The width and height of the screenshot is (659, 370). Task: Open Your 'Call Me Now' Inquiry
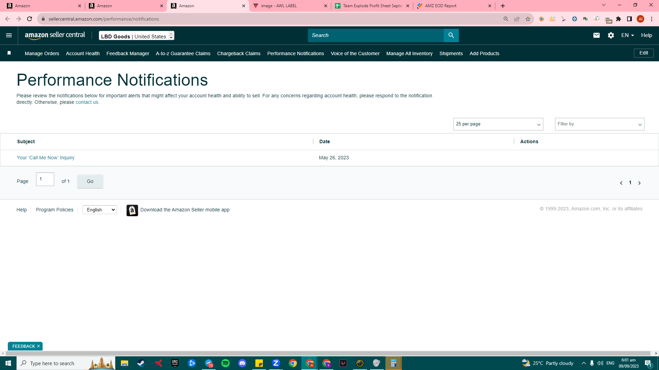click(46, 158)
